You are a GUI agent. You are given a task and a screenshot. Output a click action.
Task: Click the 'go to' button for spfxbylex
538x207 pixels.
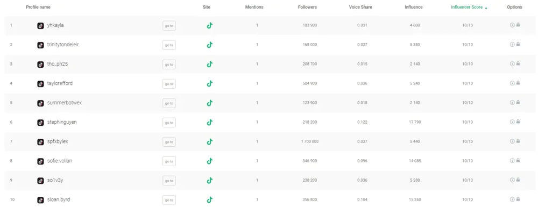pos(169,142)
